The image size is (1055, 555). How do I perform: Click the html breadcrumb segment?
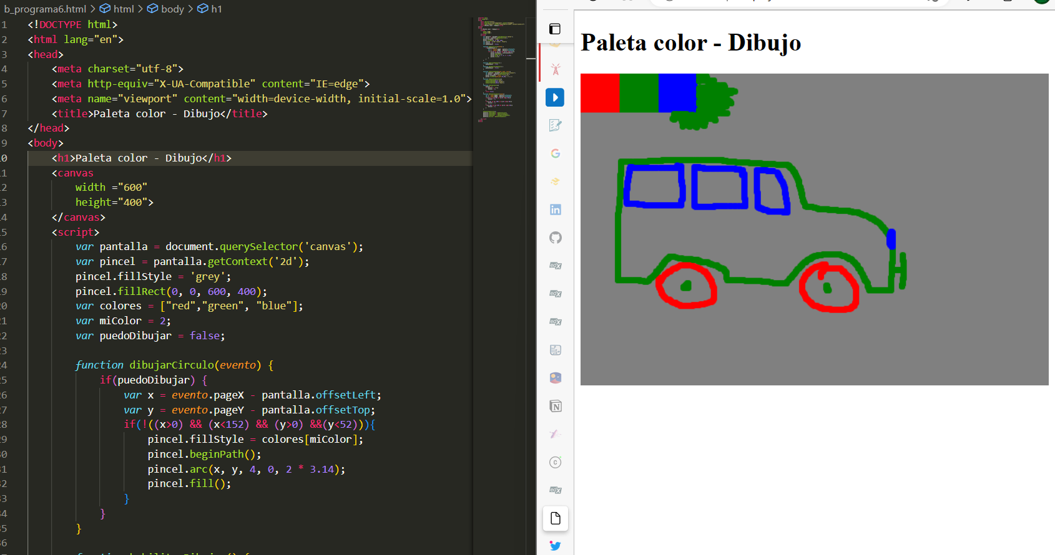117,9
